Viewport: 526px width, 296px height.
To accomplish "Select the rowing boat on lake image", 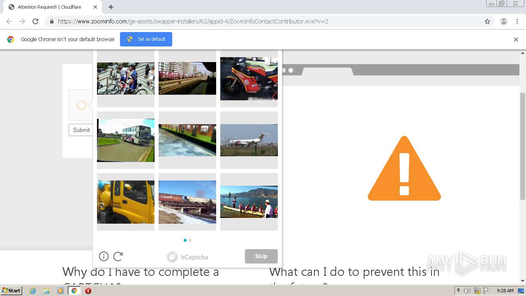I will click(x=249, y=202).
